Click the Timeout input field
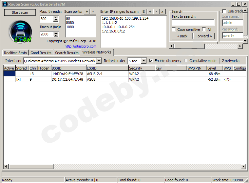The width and height of the screenshot is (249, 183). pos(47,34)
